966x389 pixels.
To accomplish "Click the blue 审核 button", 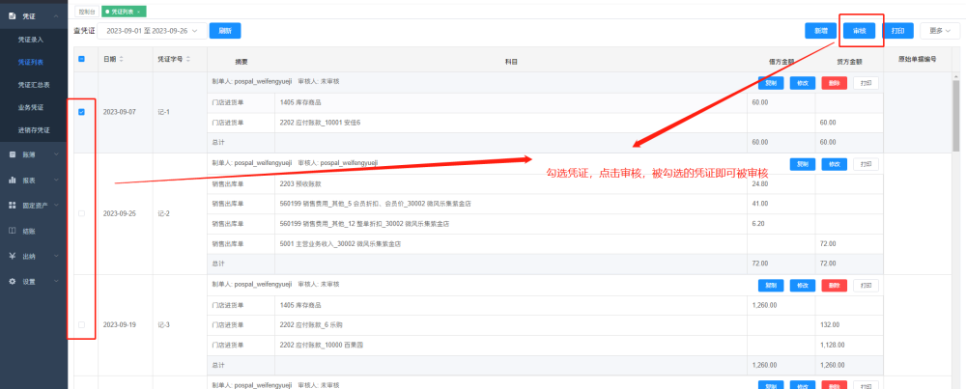I will pos(860,31).
